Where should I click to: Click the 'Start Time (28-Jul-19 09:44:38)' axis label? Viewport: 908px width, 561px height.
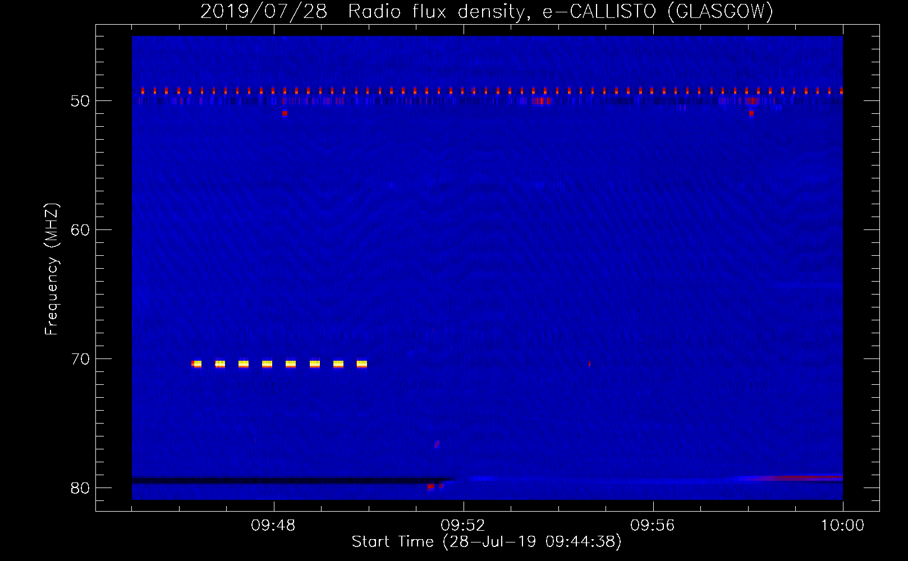pos(487,542)
